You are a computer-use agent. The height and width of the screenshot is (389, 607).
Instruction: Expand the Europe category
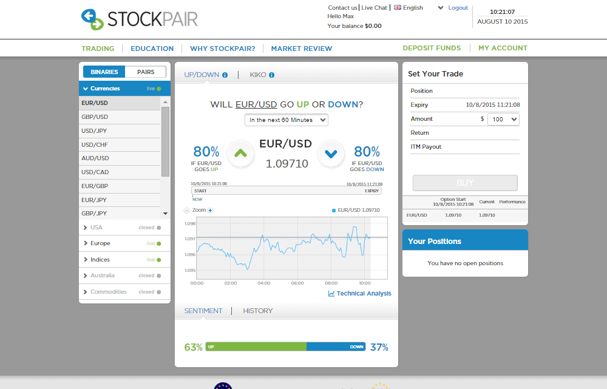124,243
